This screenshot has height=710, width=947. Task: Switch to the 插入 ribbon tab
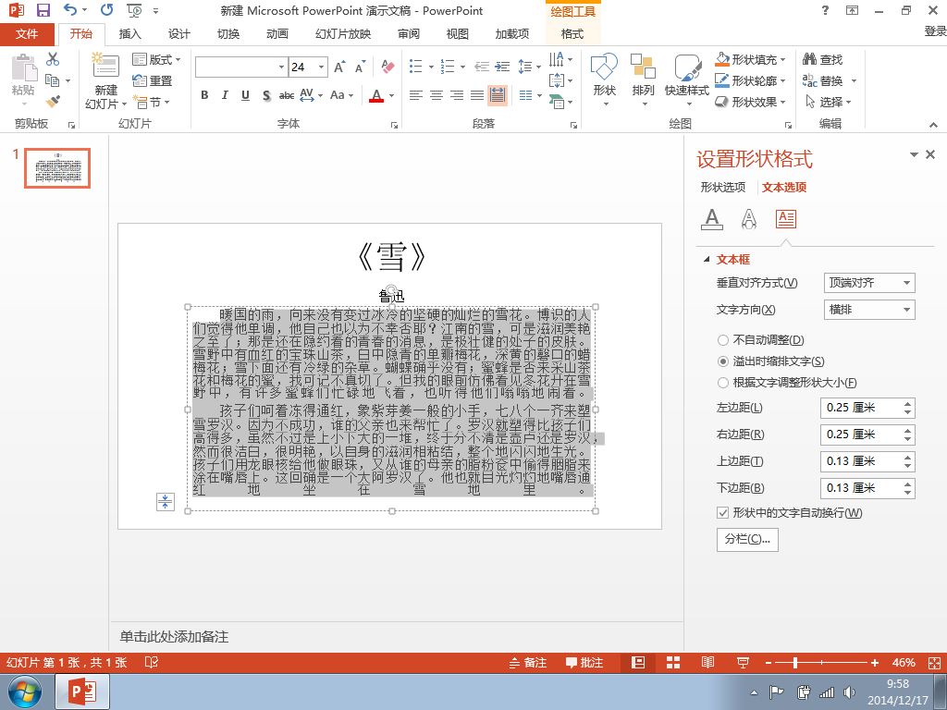(129, 34)
